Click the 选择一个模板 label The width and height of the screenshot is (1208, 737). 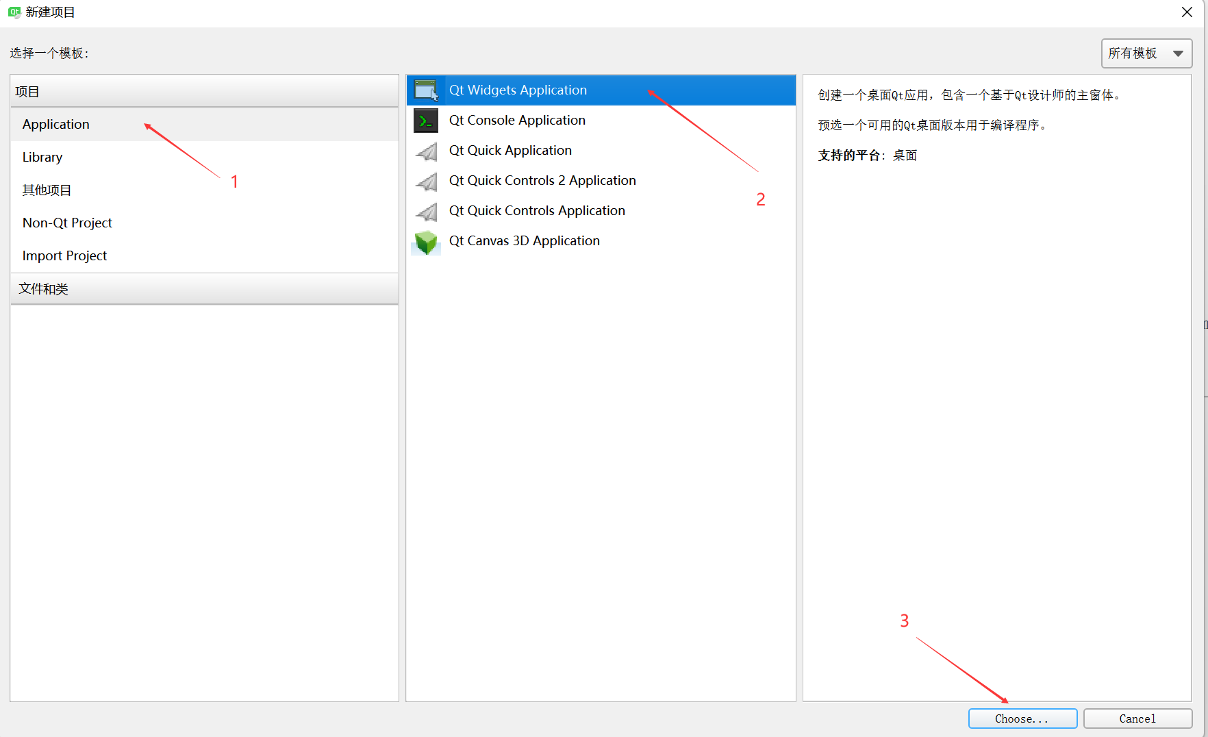click(49, 53)
